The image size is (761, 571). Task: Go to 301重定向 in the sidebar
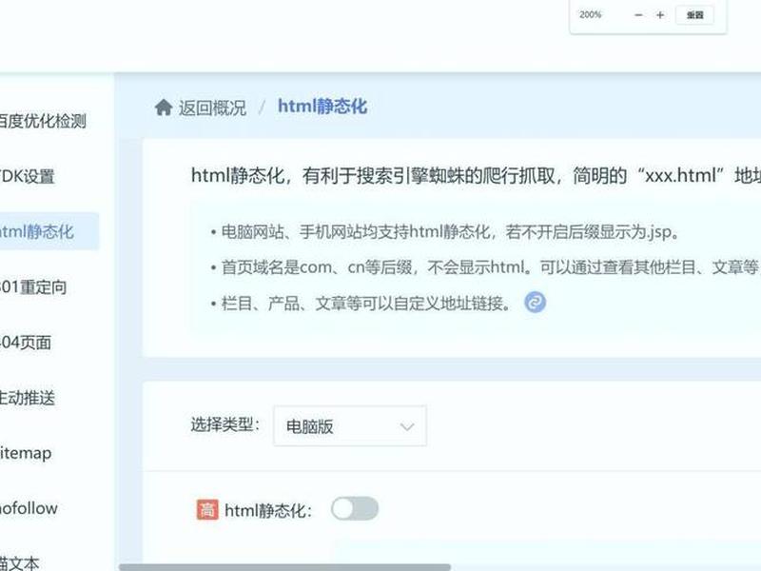[33, 287]
